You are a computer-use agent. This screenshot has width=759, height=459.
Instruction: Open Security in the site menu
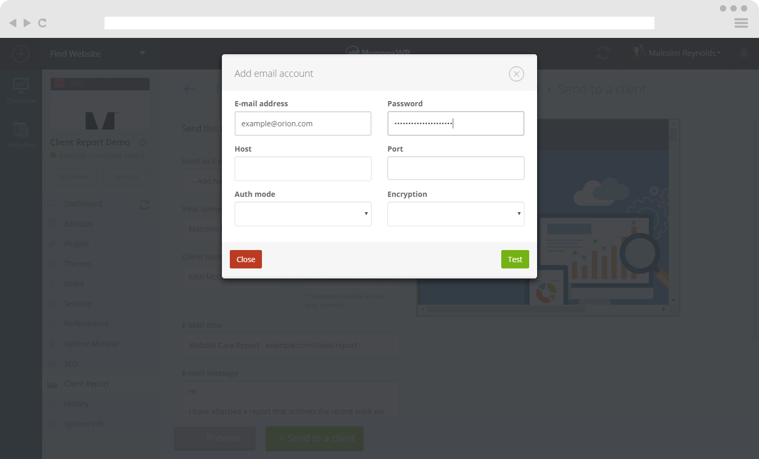click(77, 304)
